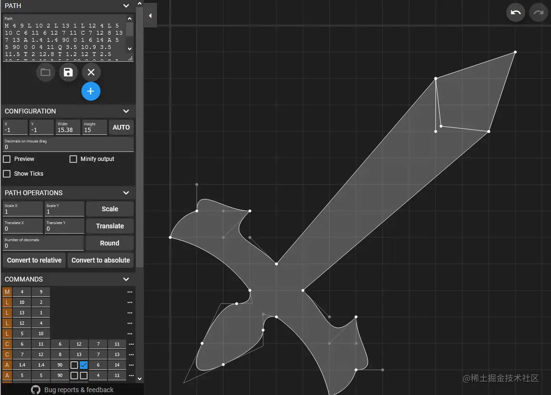Collapse the COMMANDS section
551x395 pixels.
click(126, 279)
